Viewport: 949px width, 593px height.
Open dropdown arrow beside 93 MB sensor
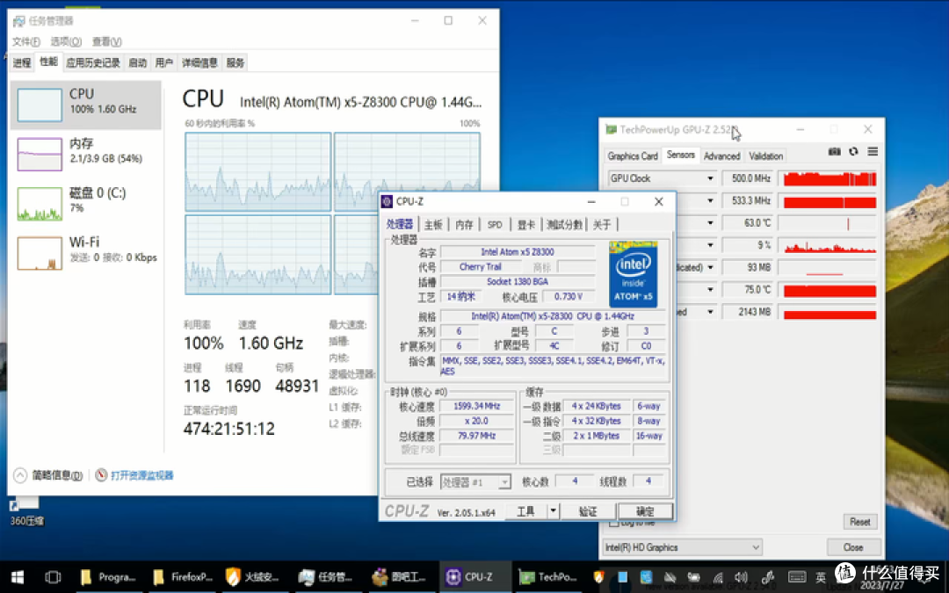click(710, 267)
